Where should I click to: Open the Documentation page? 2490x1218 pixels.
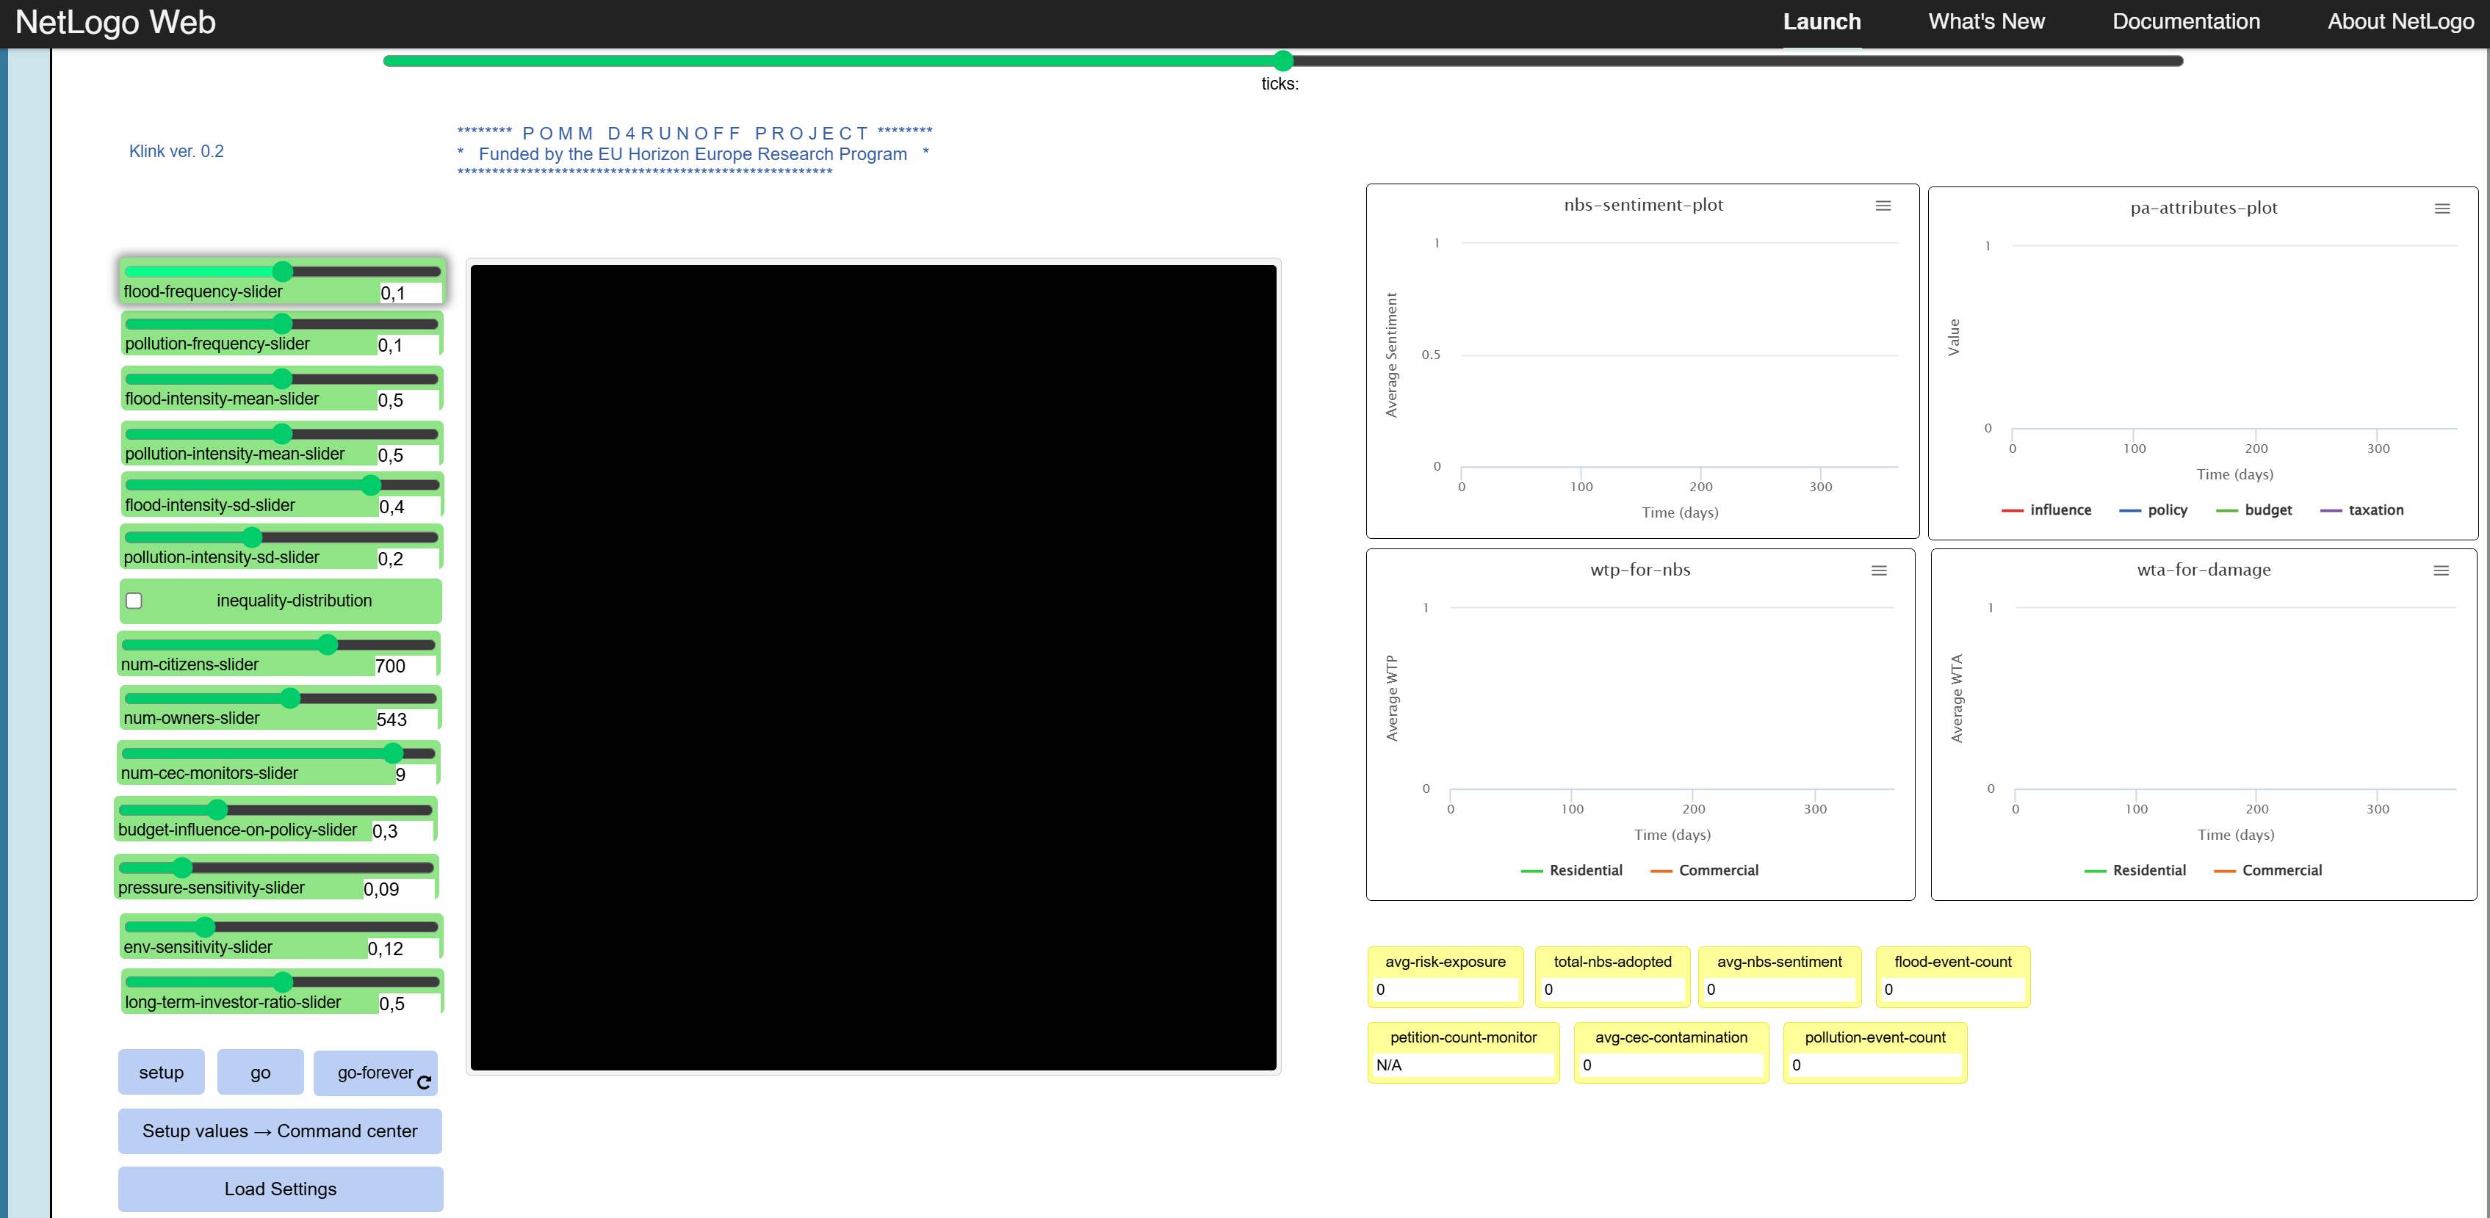point(2185,21)
